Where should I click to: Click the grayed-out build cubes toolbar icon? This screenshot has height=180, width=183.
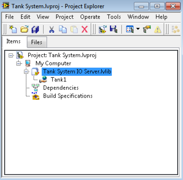coord(175,29)
